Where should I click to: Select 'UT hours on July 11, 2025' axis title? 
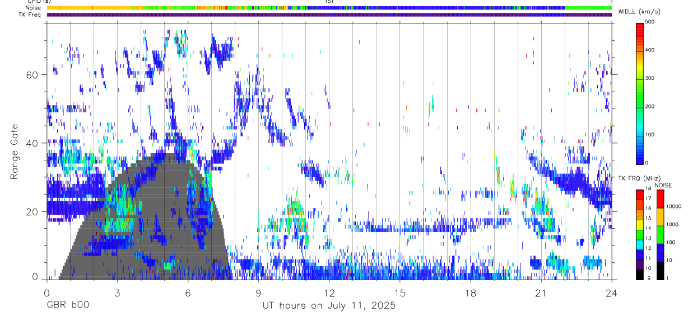coord(329,306)
